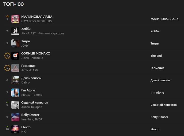The height and width of the screenshot is (136, 184).
Task: Open the МАЛИНОВАЯ ЛАДА album cover
Action: [x=15, y=19]
